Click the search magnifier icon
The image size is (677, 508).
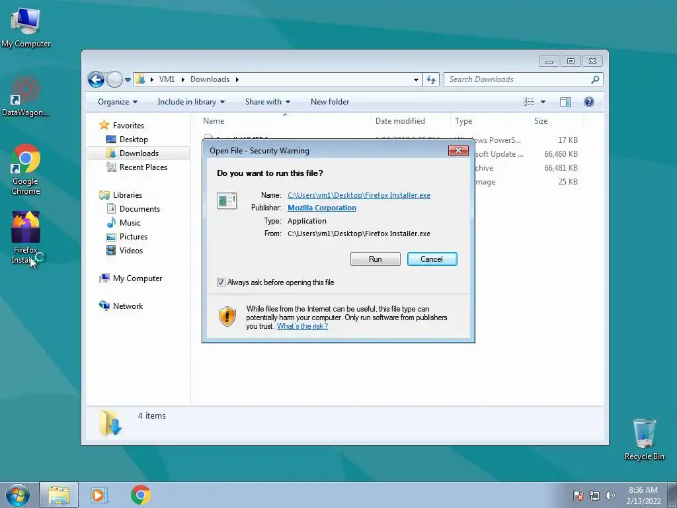click(595, 79)
